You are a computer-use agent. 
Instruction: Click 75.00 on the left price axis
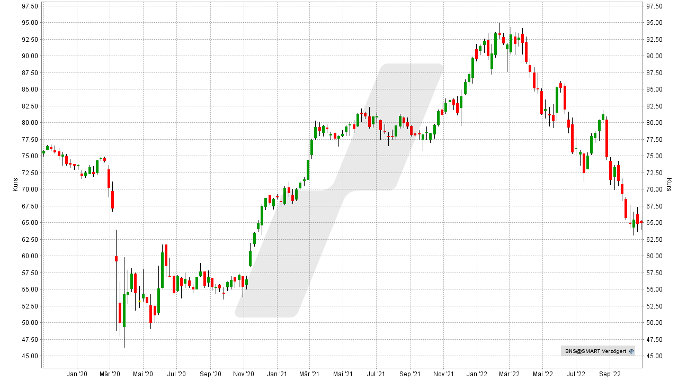click(30, 156)
